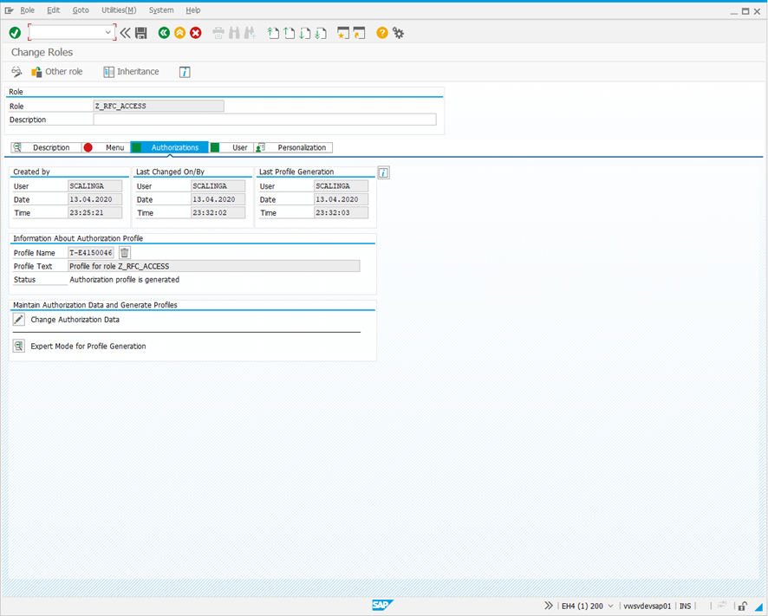Click the Inheritance button
This screenshot has height=616, width=768.
132,72
